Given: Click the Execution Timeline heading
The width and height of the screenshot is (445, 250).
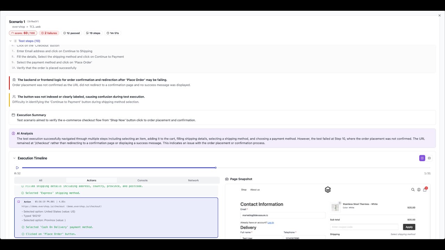Looking at the screenshot, I should point(32,158).
